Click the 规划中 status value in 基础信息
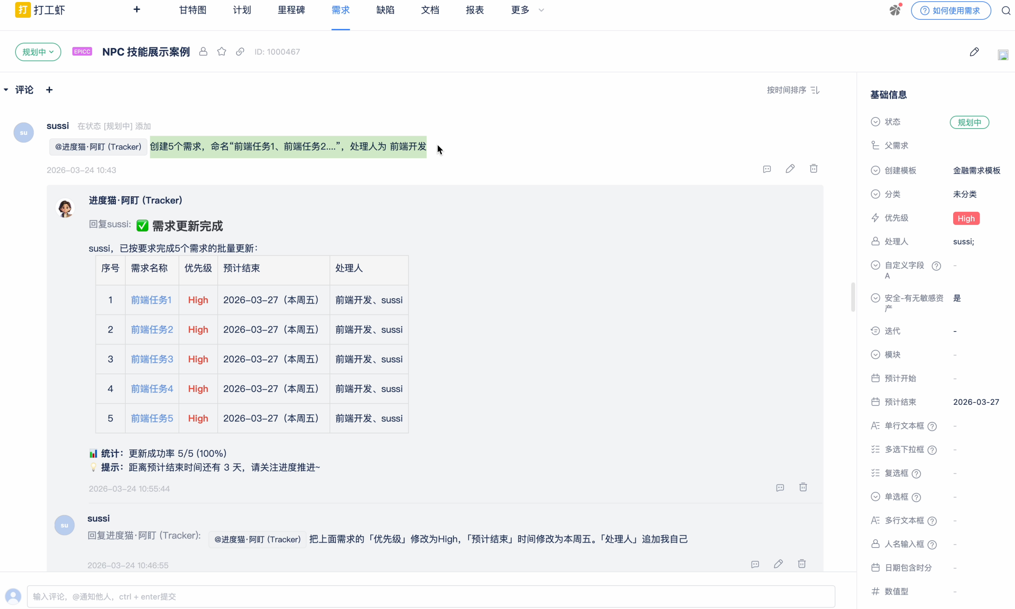This screenshot has height=609, width=1015. click(969, 122)
